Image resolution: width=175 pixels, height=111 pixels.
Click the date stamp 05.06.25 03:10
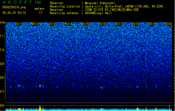pyautogui.click(x=14, y=13)
